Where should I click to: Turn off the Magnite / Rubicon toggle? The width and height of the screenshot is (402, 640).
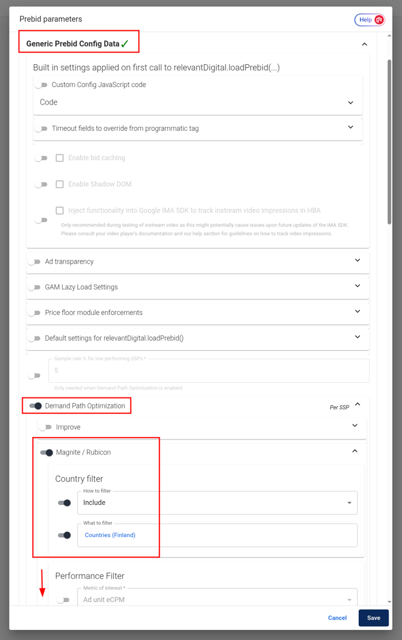[x=47, y=452]
